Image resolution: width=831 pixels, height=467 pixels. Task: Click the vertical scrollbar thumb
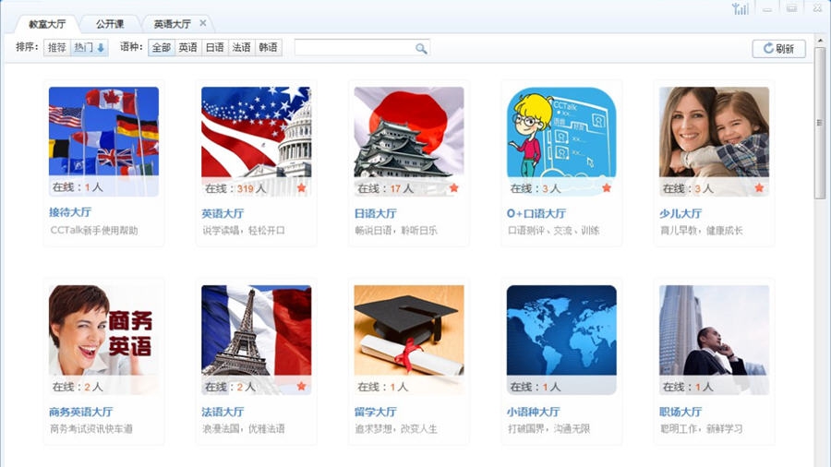(819, 123)
